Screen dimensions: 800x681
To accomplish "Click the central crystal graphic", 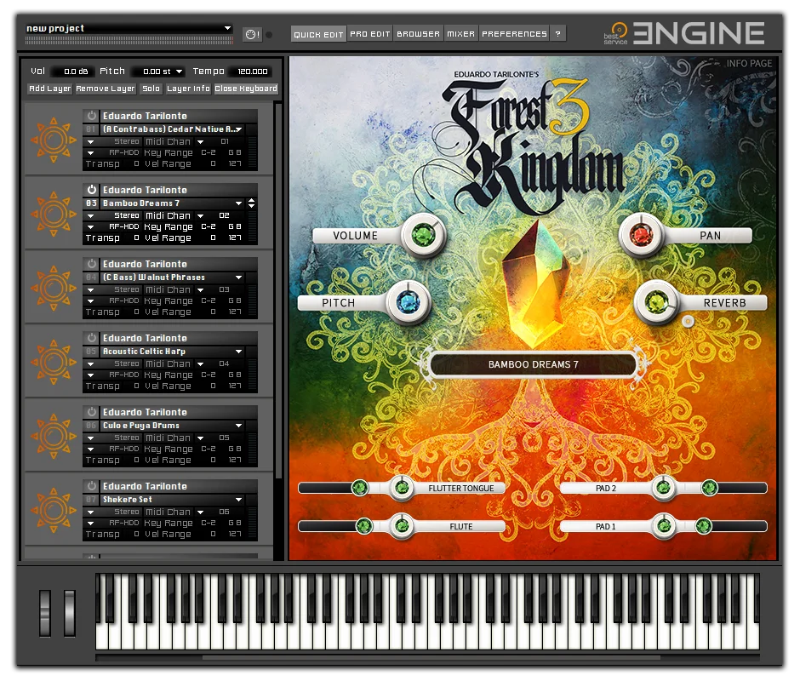I will (x=535, y=283).
